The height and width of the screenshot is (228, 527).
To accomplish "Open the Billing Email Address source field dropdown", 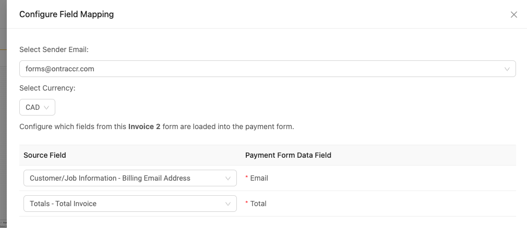I will (130, 178).
